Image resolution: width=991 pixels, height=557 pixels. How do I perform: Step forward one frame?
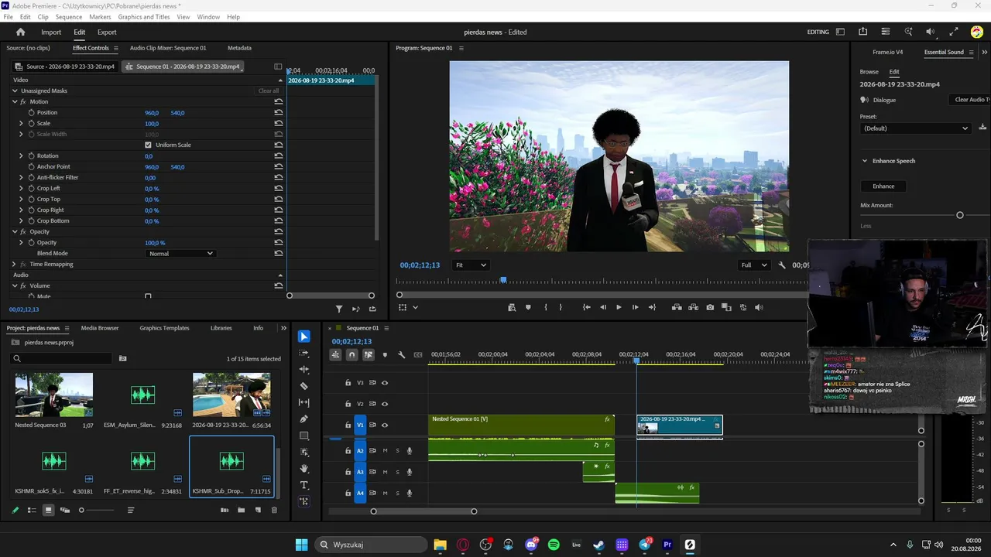(x=636, y=307)
